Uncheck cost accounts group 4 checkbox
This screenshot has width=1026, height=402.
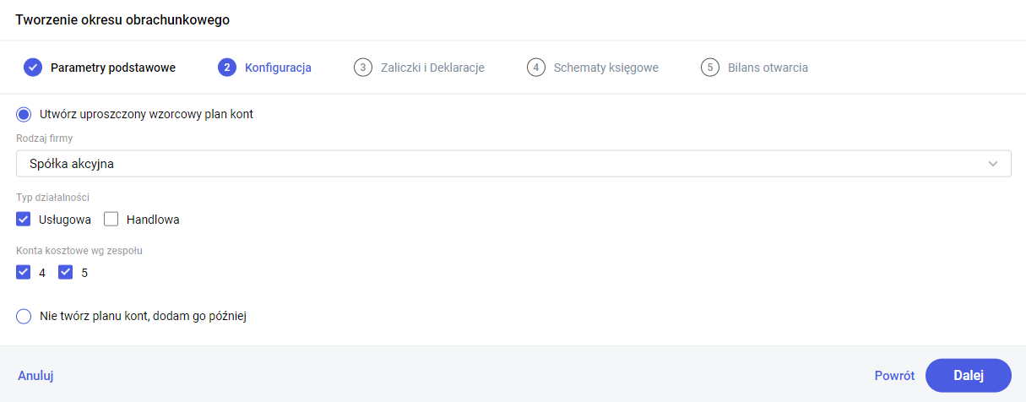[x=24, y=273]
